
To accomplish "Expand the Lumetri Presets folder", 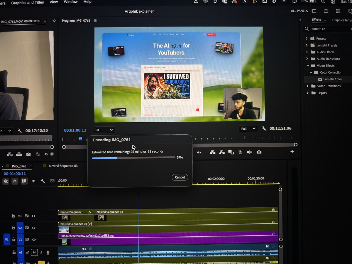I will (x=307, y=45).
